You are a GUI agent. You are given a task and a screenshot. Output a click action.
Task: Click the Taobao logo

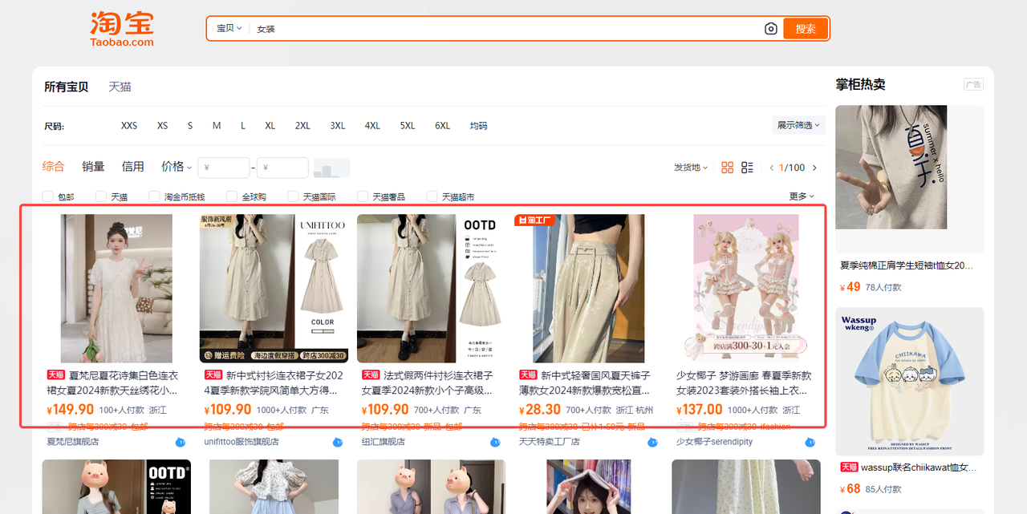122,29
